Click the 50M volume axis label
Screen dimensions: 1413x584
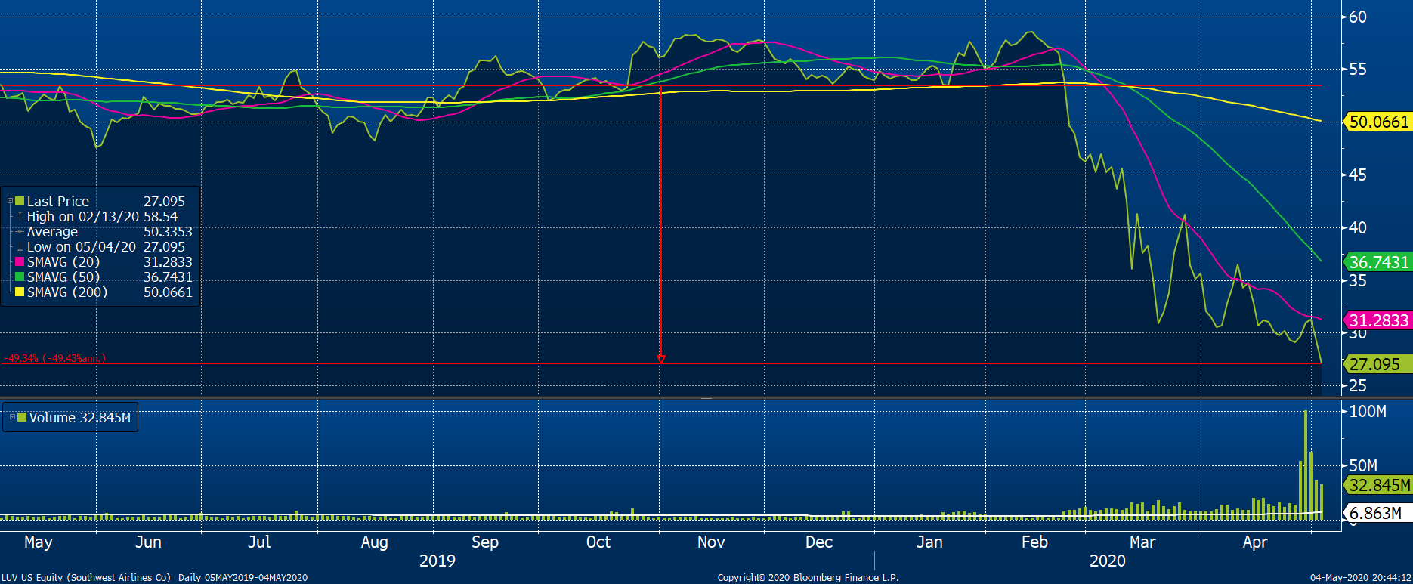(x=1363, y=465)
